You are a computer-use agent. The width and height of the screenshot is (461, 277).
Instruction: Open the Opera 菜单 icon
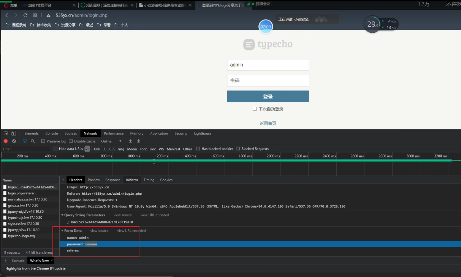click(x=6, y=5)
